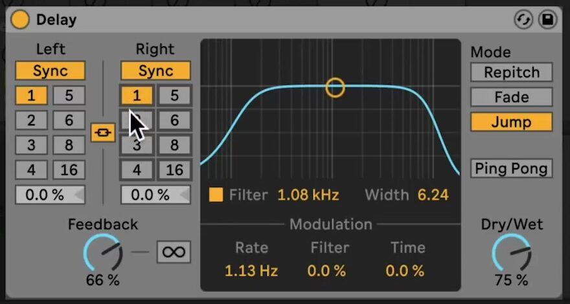Screen dimensions: 570x304
Task: Select Left delay time 2
Action: point(31,120)
